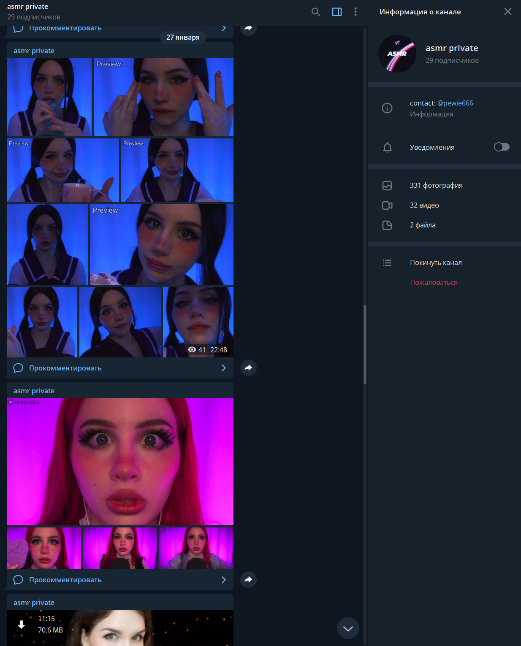Viewport: 521px width, 646px height.
Task: Toggle the right sidebar panel icon
Action: (x=337, y=12)
